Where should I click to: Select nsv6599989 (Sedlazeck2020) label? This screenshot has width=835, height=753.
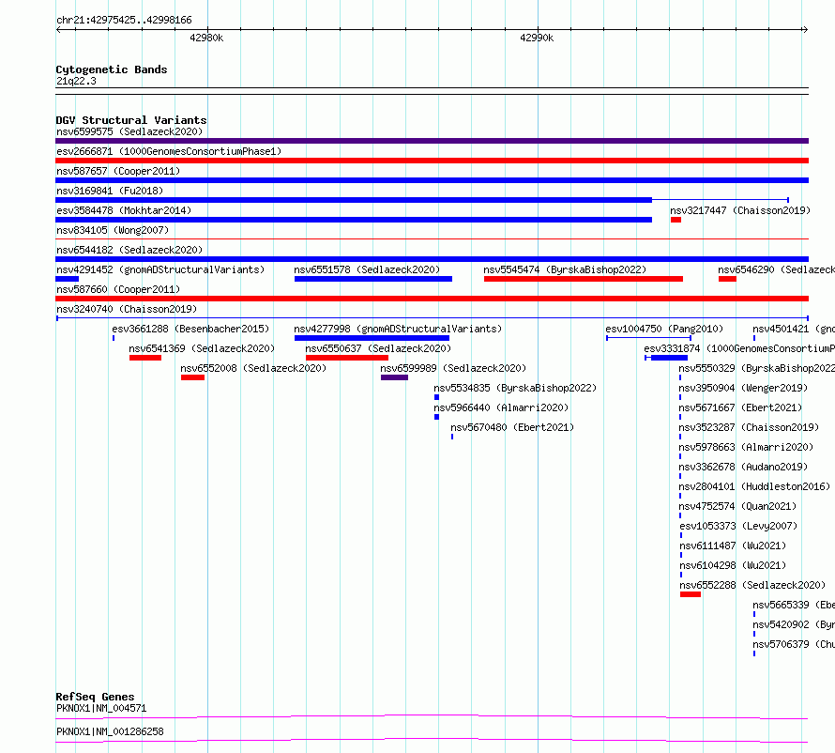[453, 368]
